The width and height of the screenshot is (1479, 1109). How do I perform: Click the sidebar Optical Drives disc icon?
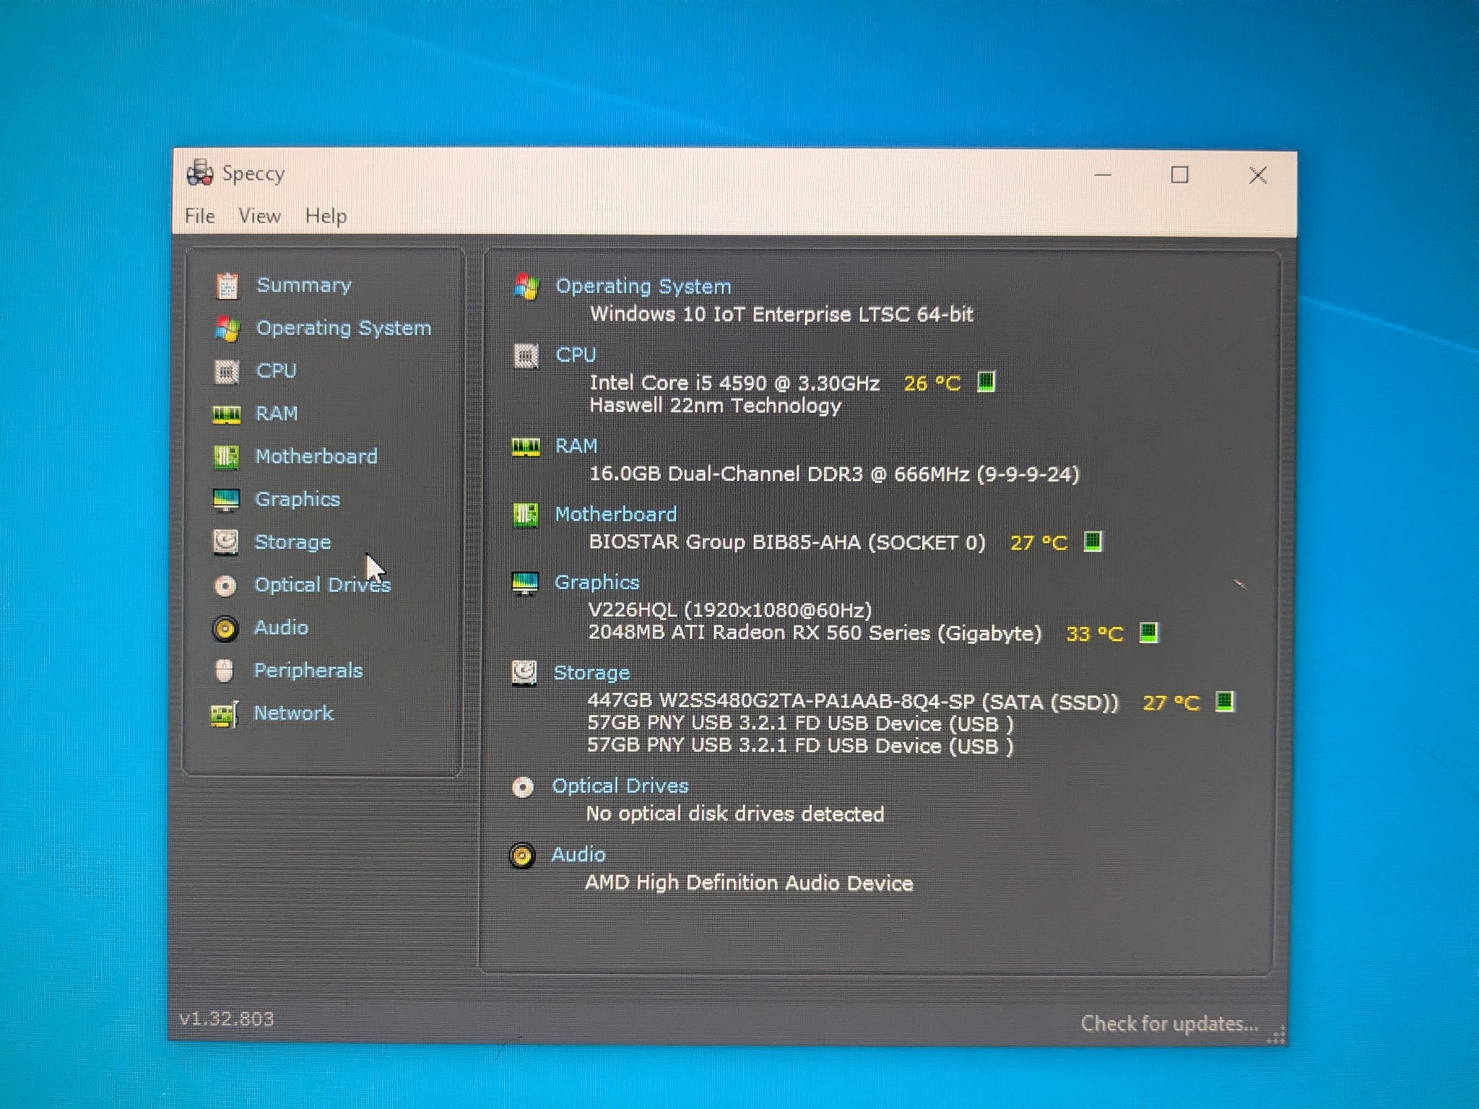click(x=225, y=586)
